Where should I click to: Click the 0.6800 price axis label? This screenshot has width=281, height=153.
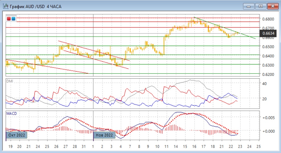click(268, 19)
